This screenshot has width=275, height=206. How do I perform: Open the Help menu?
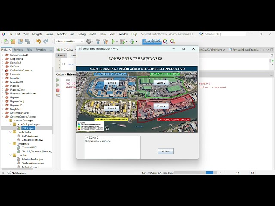pos(134,34)
